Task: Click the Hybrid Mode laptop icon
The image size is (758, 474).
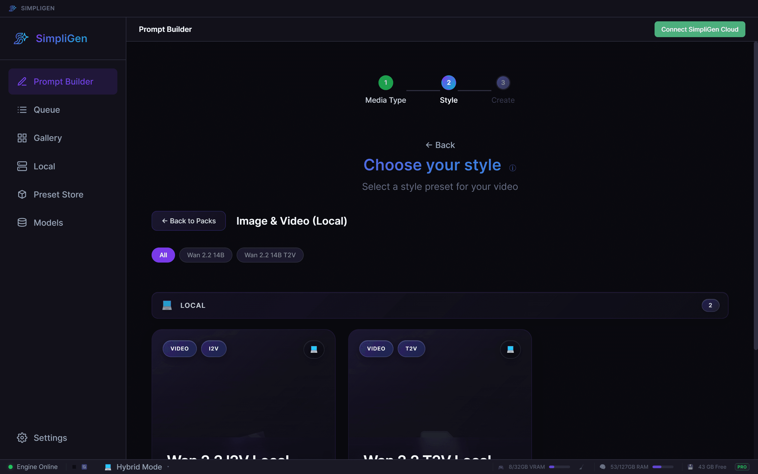Action: (108, 467)
